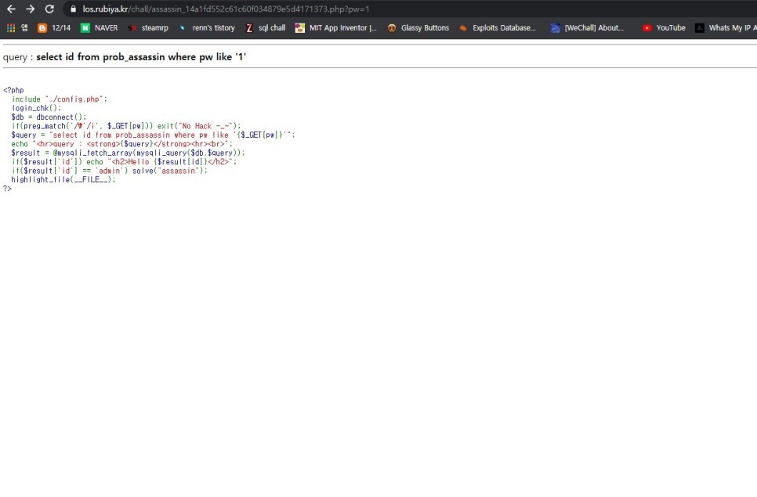Open the [WeChall] About bookmark
Image resolution: width=757 pixels, height=497 pixels.
587,28
